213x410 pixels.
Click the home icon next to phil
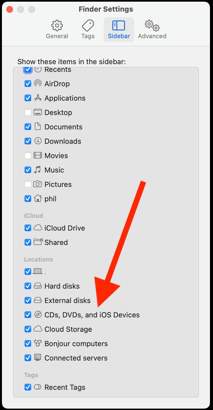coord(38,198)
